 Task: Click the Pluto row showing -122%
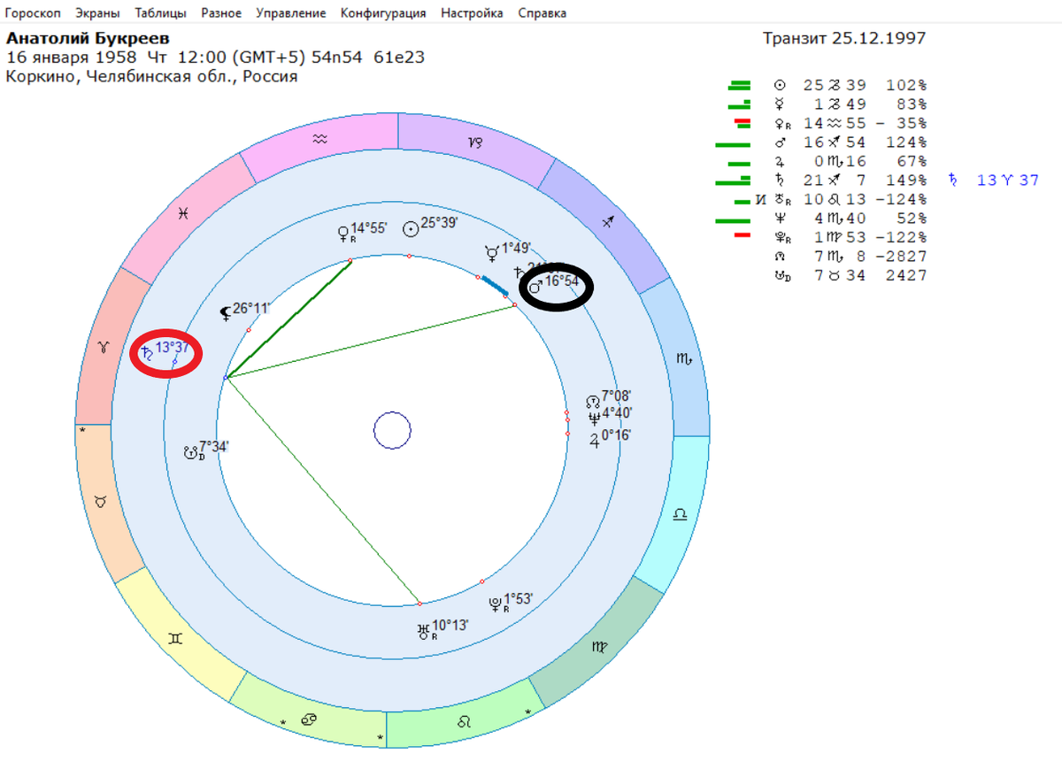coord(850,237)
